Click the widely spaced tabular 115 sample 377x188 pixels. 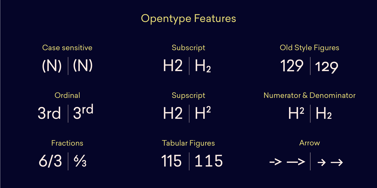point(209,161)
